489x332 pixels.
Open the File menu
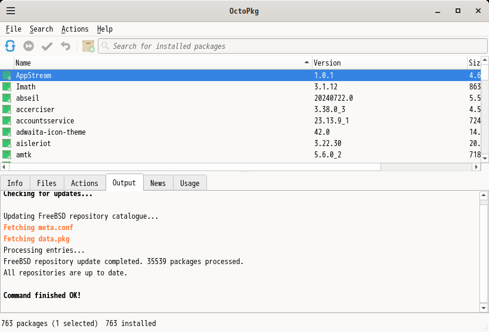pyautogui.click(x=14, y=29)
